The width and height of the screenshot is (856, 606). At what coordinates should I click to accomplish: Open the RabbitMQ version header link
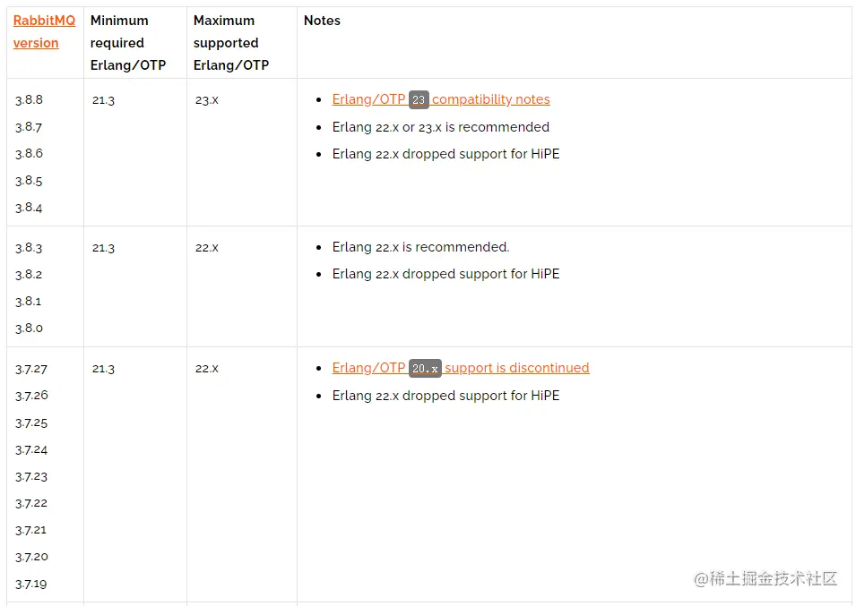44,31
